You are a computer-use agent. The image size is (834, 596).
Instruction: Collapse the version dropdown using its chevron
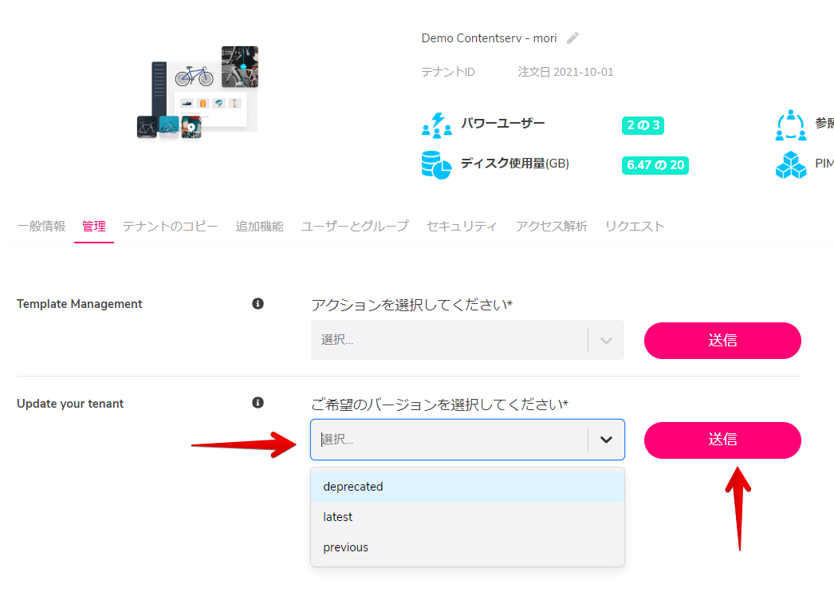tap(606, 440)
